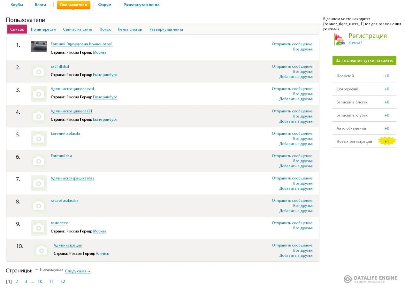
Task: Send message to teste teee
Action: 292,223
